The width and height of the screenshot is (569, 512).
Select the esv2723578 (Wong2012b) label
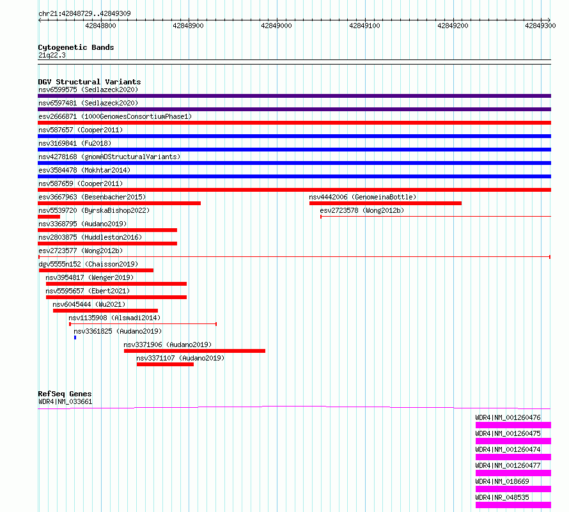click(362, 210)
